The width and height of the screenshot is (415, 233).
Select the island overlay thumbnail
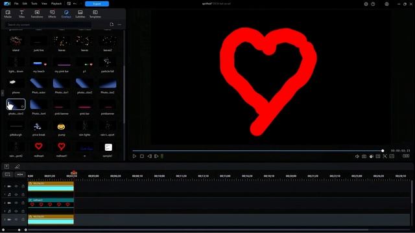point(16,41)
